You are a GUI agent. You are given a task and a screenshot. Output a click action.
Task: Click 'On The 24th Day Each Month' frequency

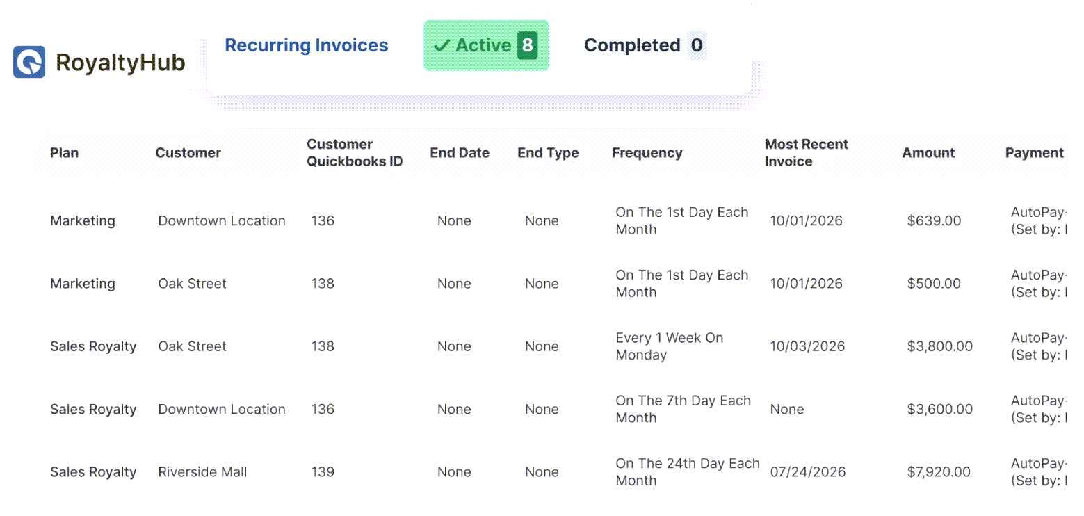pyautogui.click(x=688, y=472)
